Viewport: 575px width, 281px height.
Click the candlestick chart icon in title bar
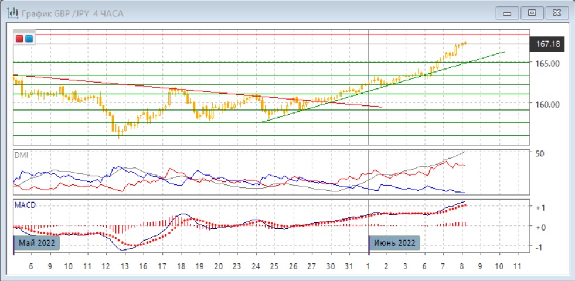11,13
